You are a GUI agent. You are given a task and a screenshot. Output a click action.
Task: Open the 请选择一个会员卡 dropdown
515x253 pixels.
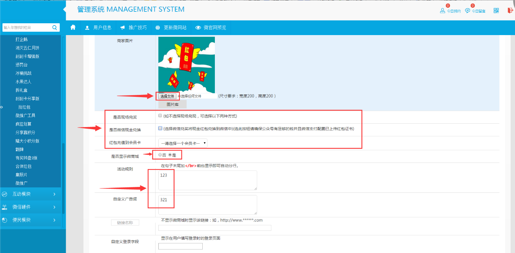point(183,143)
